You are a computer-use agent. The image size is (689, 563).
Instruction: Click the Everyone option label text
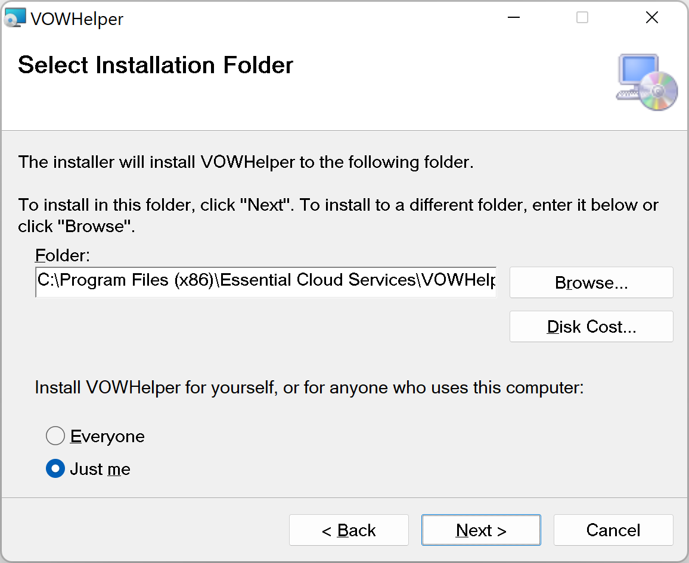pyautogui.click(x=107, y=436)
